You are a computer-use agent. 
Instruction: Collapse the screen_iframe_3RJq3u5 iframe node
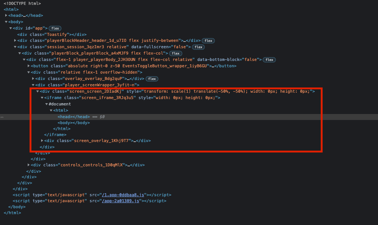coord(42,97)
